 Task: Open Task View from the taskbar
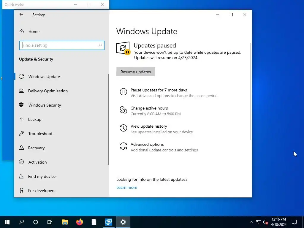pos(50,222)
